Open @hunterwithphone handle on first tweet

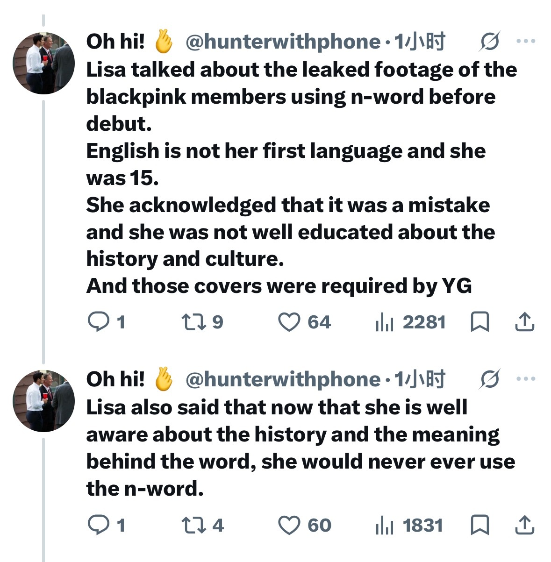tap(283, 42)
